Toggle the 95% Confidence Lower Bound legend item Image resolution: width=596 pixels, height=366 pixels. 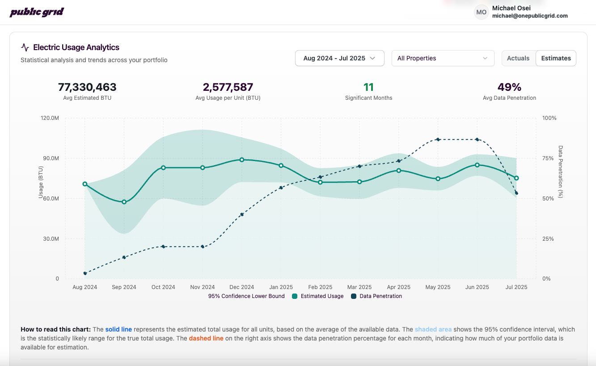(x=246, y=296)
